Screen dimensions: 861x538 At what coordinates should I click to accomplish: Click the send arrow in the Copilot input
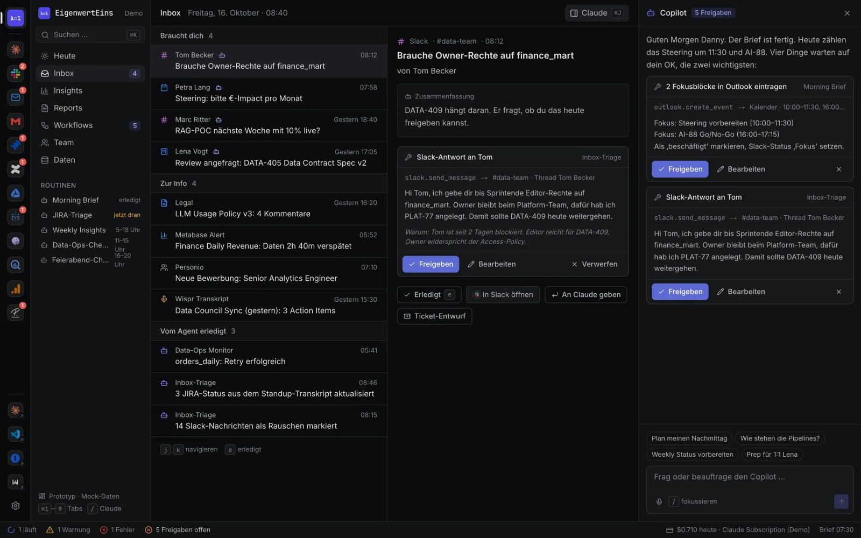click(x=841, y=501)
